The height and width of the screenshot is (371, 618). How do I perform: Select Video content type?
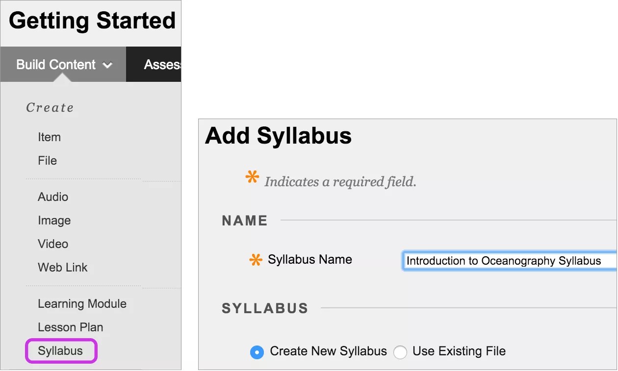52,244
